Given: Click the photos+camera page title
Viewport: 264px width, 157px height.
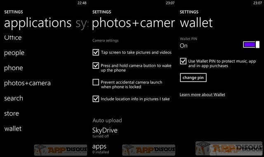Looking at the screenshot, I should click(134, 23).
